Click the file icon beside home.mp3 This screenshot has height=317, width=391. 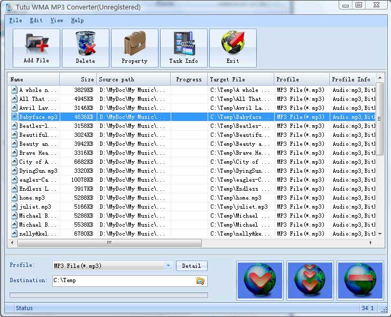point(14,198)
